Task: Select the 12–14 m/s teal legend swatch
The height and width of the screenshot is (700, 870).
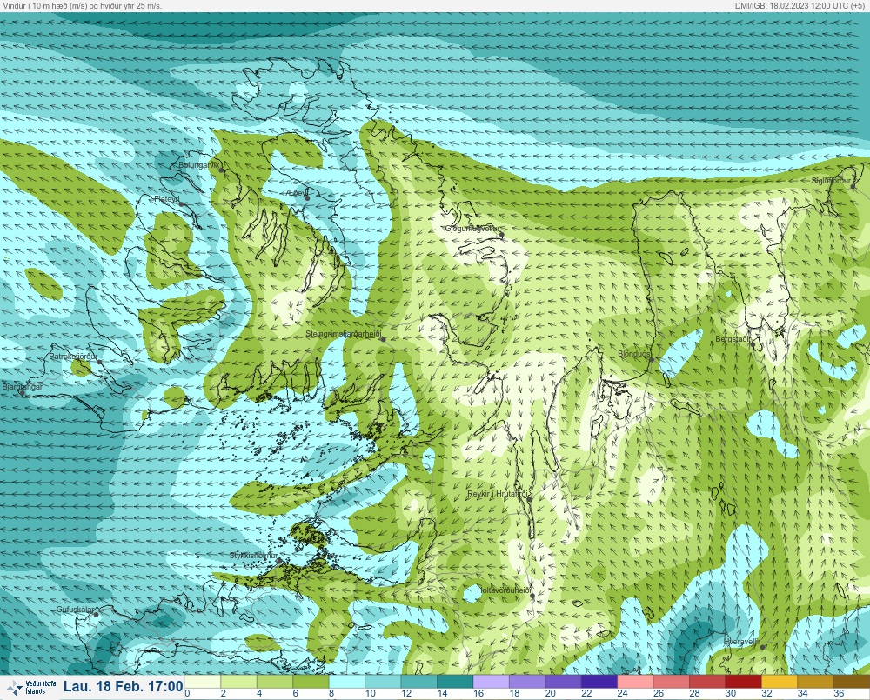Action: pos(419,681)
